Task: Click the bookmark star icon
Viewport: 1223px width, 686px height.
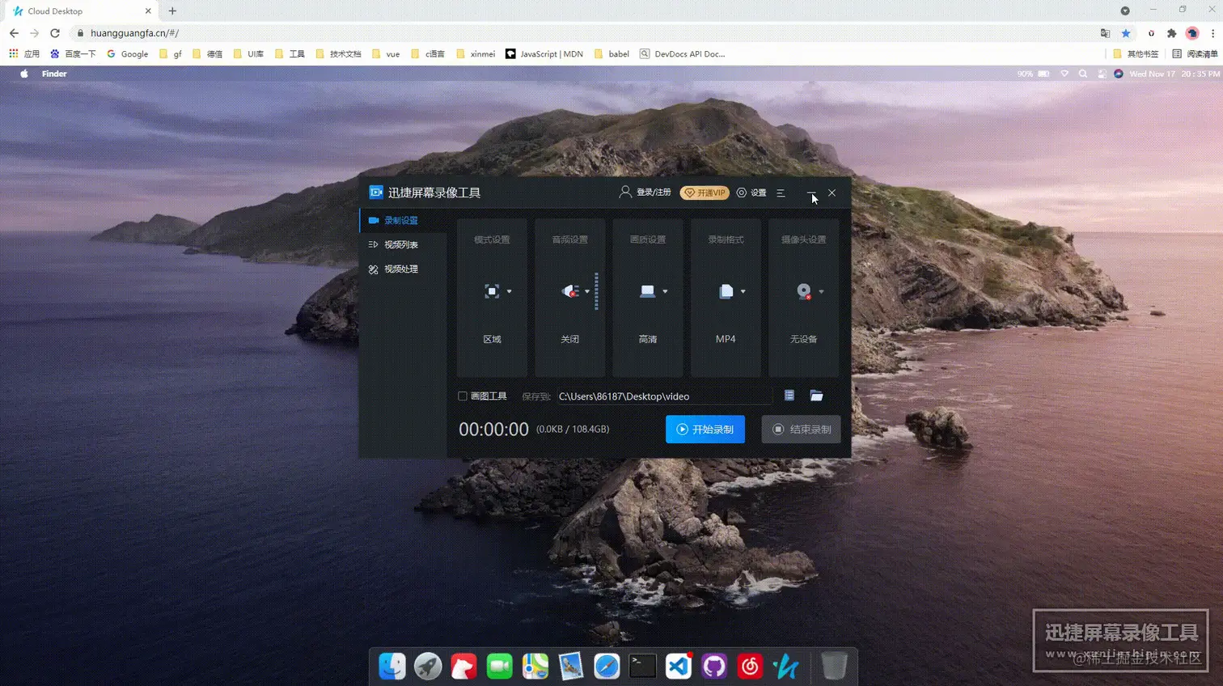Action: coord(1126,33)
